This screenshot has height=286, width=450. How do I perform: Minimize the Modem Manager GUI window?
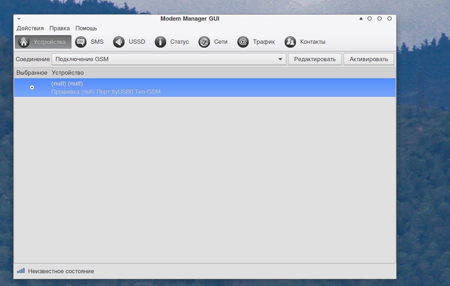click(x=370, y=19)
